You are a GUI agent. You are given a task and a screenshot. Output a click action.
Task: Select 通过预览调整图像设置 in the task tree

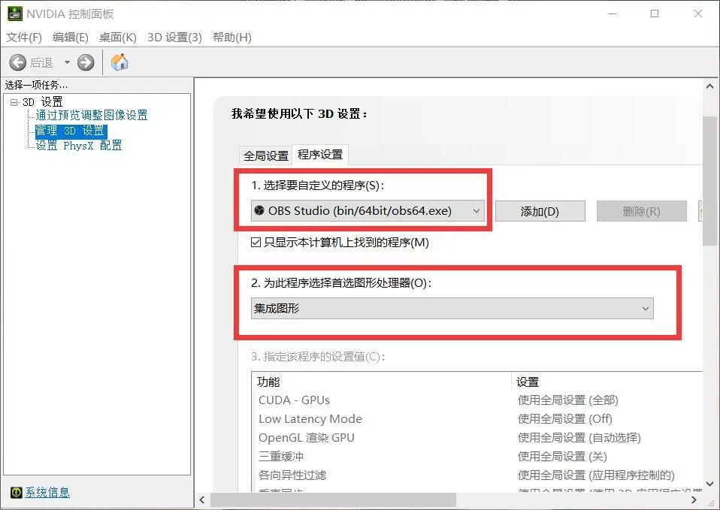[92, 115]
